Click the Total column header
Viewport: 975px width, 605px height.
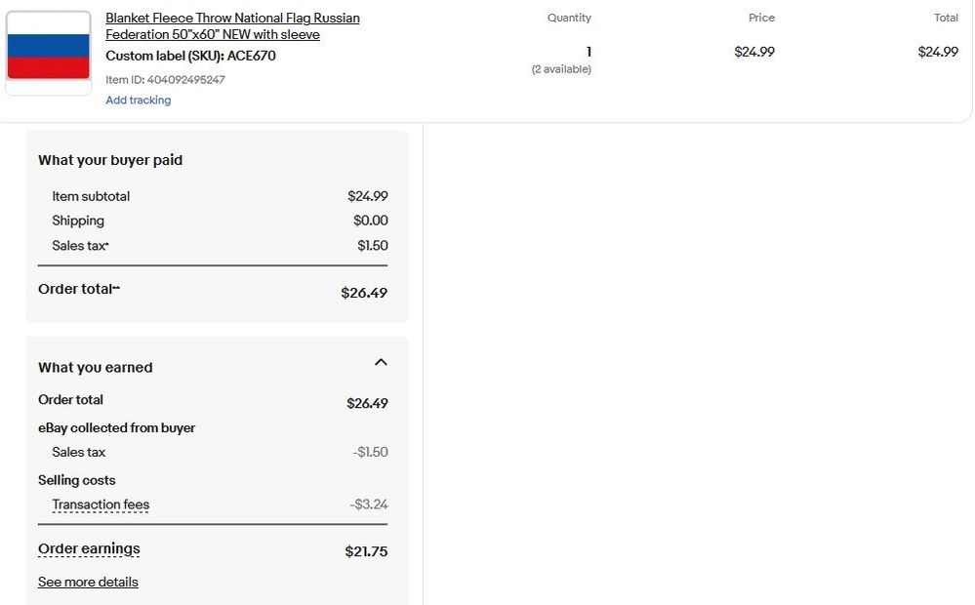[x=946, y=18]
